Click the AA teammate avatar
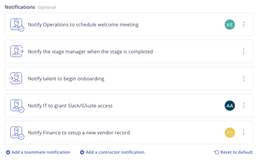The height and width of the screenshot is (160, 258). coord(230,106)
